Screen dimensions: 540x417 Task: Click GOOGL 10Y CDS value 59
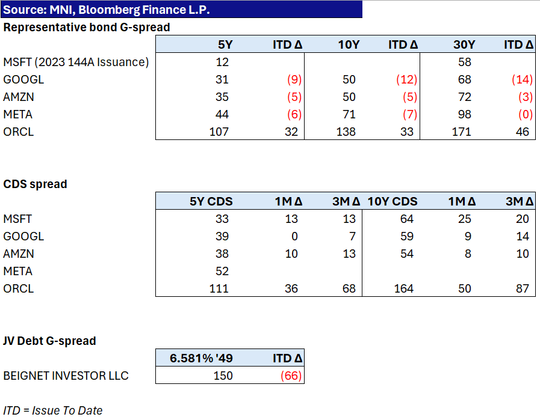[x=407, y=237]
